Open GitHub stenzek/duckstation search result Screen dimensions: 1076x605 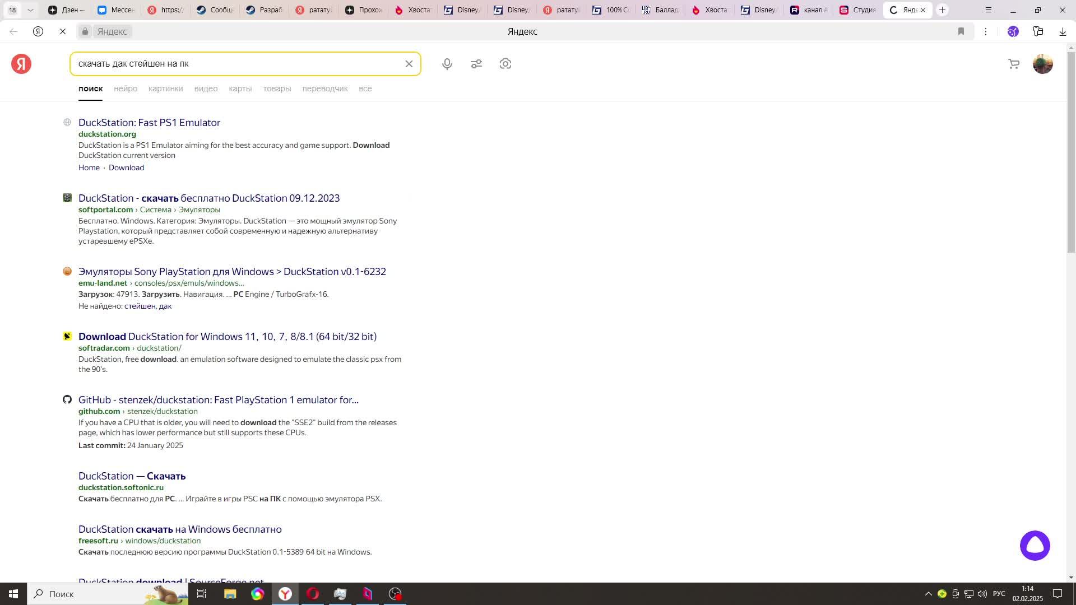click(218, 399)
